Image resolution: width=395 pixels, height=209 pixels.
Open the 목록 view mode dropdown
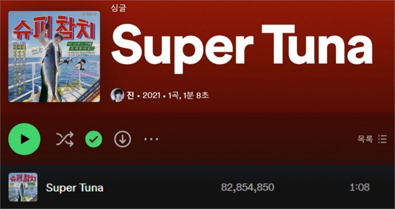pyautogui.click(x=372, y=139)
